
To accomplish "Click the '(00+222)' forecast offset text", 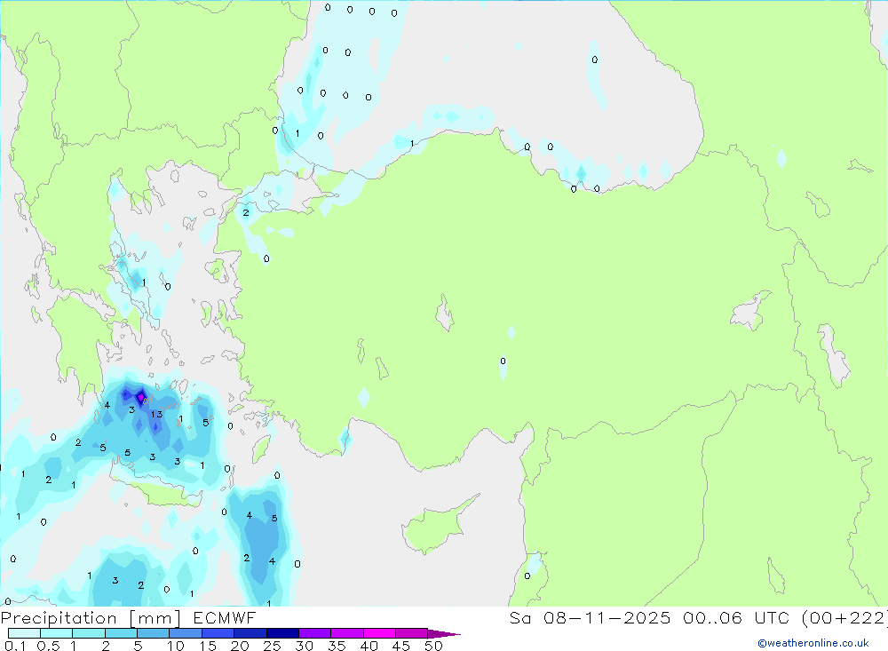I will [844, 618].
